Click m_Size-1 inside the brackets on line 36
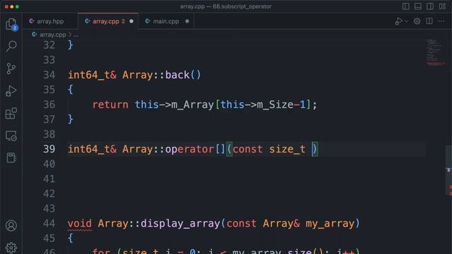452x254 pixels. [281, 104]
